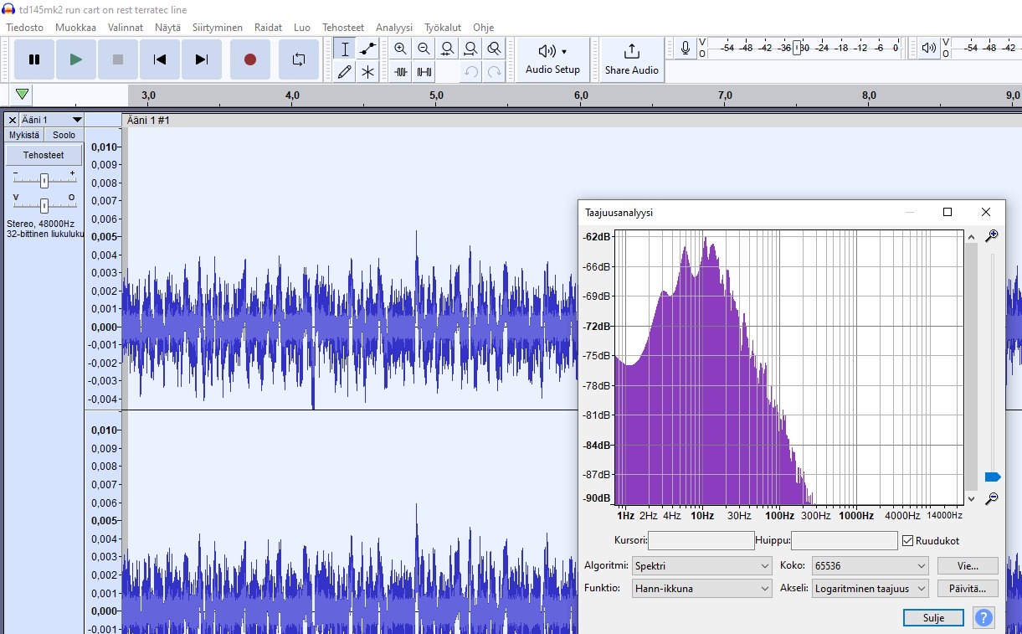
Task: Open the Funktio dropdown showing Hann-ikkuna
Action: (701, 589)
